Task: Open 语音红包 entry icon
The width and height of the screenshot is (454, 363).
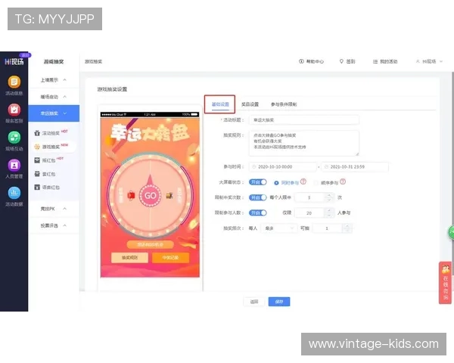Action: (37, 188)
